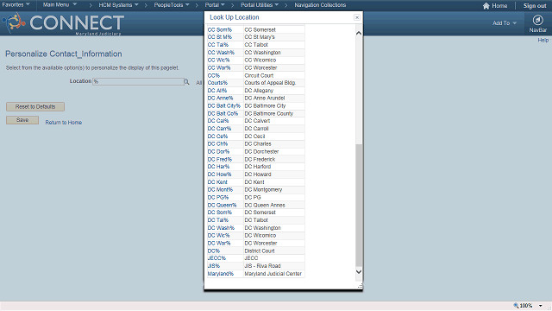Select the DC Har% location
552x311 pixels.
218,167
